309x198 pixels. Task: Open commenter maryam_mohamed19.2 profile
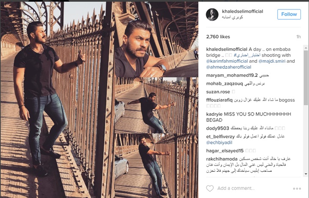(232, 75)
